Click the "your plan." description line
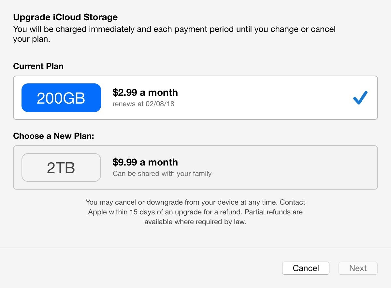The image size is (391, 288). (x=32, y=40)
